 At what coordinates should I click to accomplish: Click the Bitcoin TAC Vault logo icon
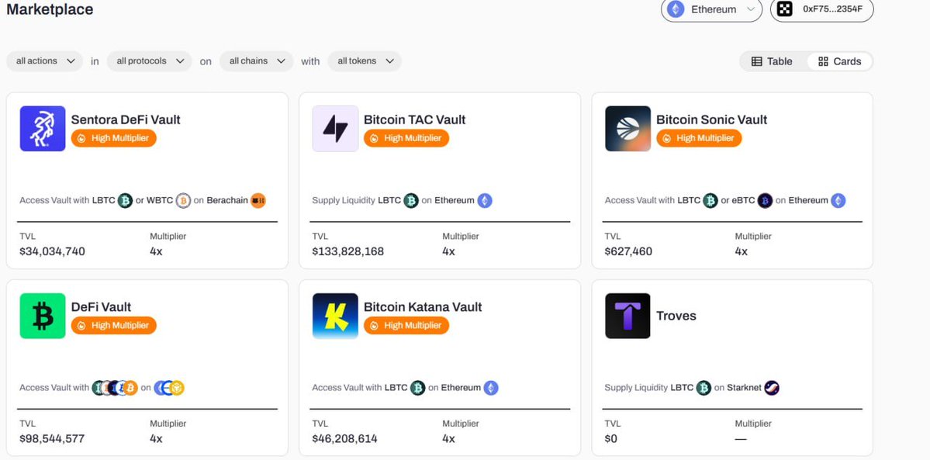pyautogui.click(x=335, y=129)
